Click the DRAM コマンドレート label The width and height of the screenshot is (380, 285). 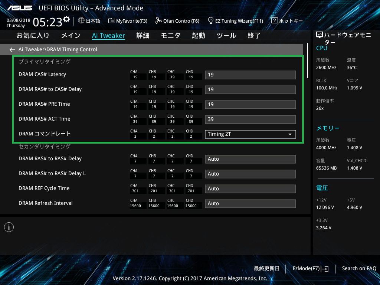pyautogui.click(x=45, y=134)
